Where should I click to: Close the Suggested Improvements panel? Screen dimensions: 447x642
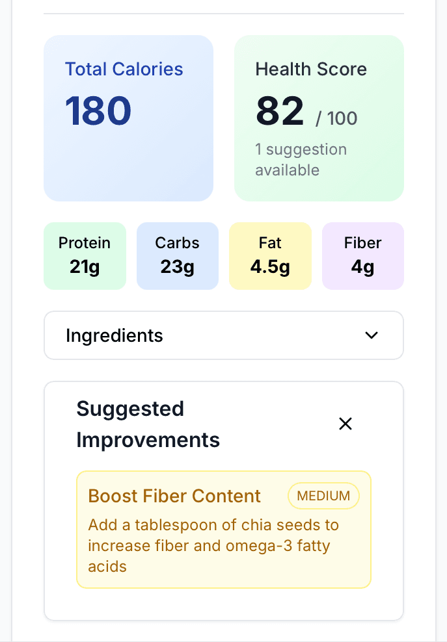(345, 424)
